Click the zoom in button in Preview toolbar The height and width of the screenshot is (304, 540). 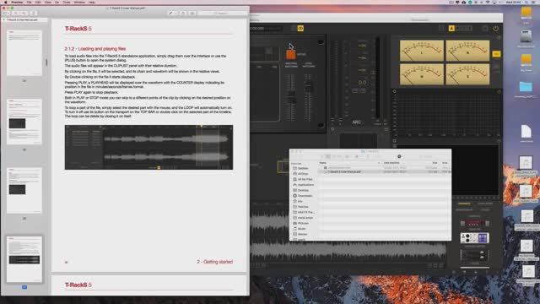[24, 14]
